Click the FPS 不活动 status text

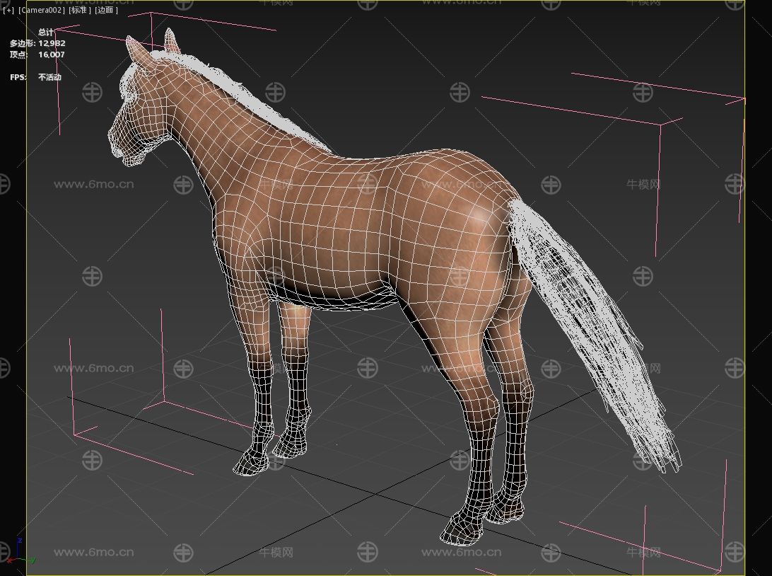click(x=49, y=77)
